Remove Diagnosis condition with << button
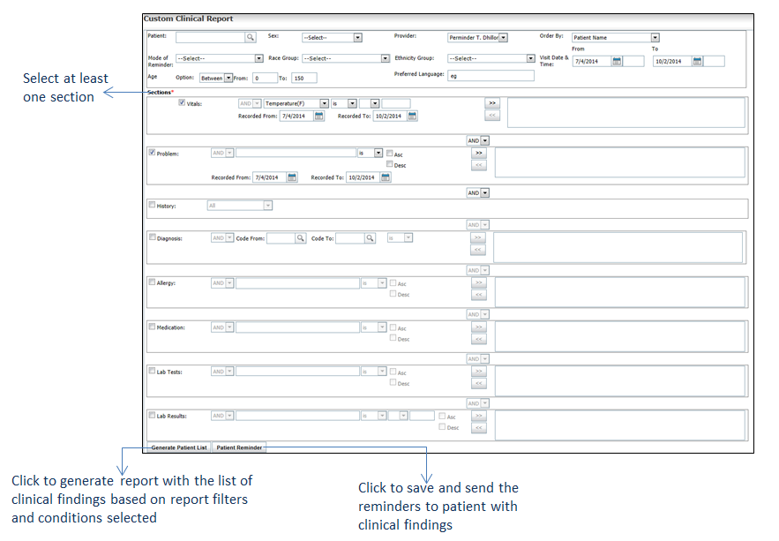Image resolution: width=779 pixels, height=541 pixels. click(477, 250)
